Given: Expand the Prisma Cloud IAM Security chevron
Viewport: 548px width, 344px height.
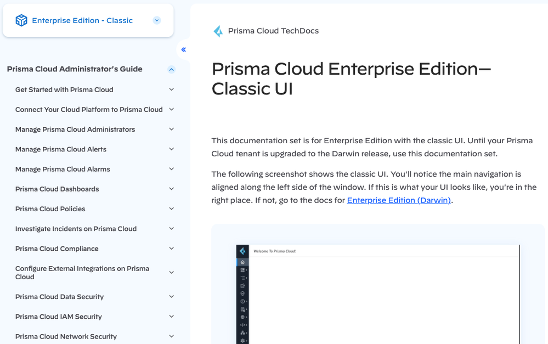Looking at the screenshot, I should pos(172,317).
